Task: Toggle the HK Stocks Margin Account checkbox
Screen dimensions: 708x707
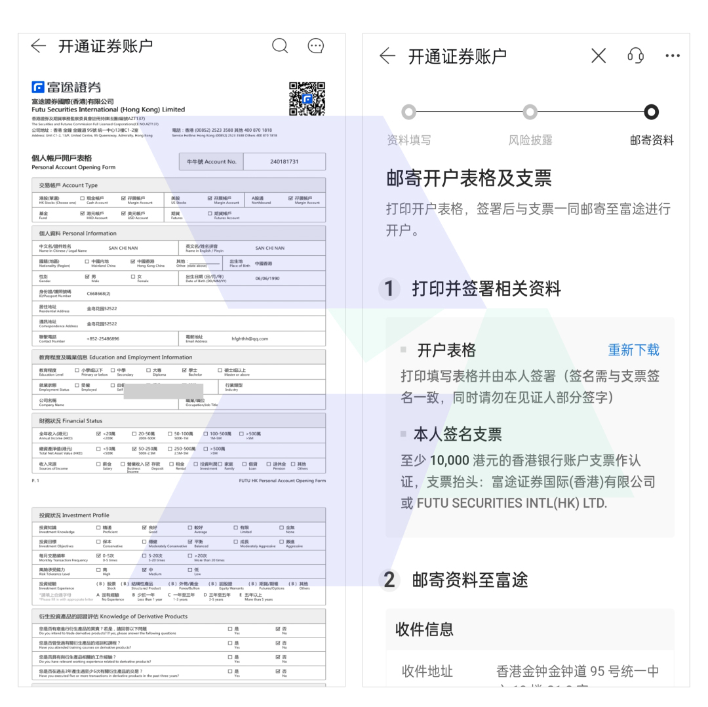Action: 123,198
